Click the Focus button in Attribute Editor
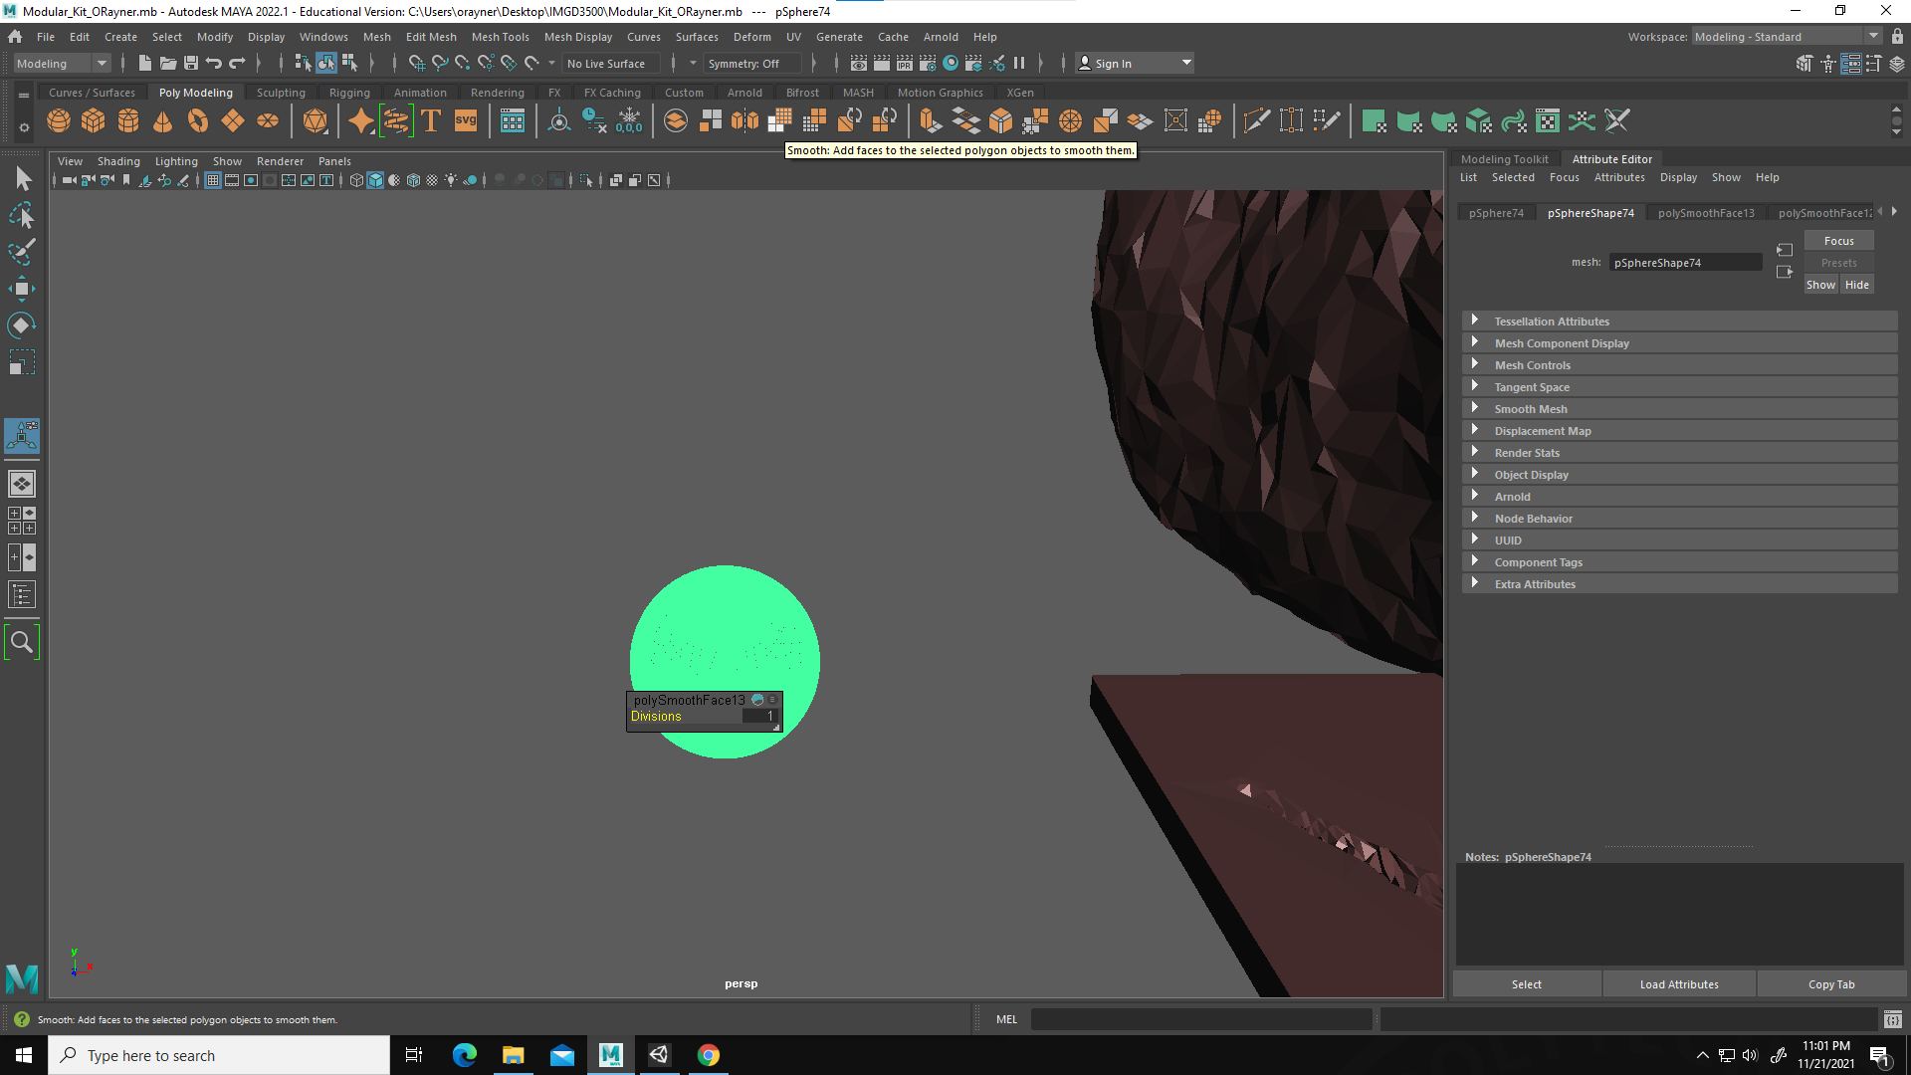This screenshot has height=1075, width=1911. click(x=1838, y=241)
